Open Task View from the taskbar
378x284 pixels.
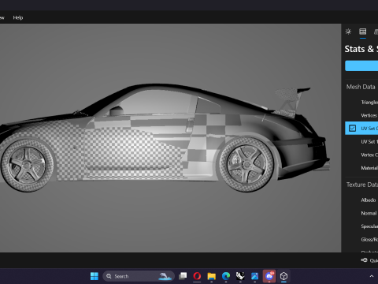(x=183, y=276)
